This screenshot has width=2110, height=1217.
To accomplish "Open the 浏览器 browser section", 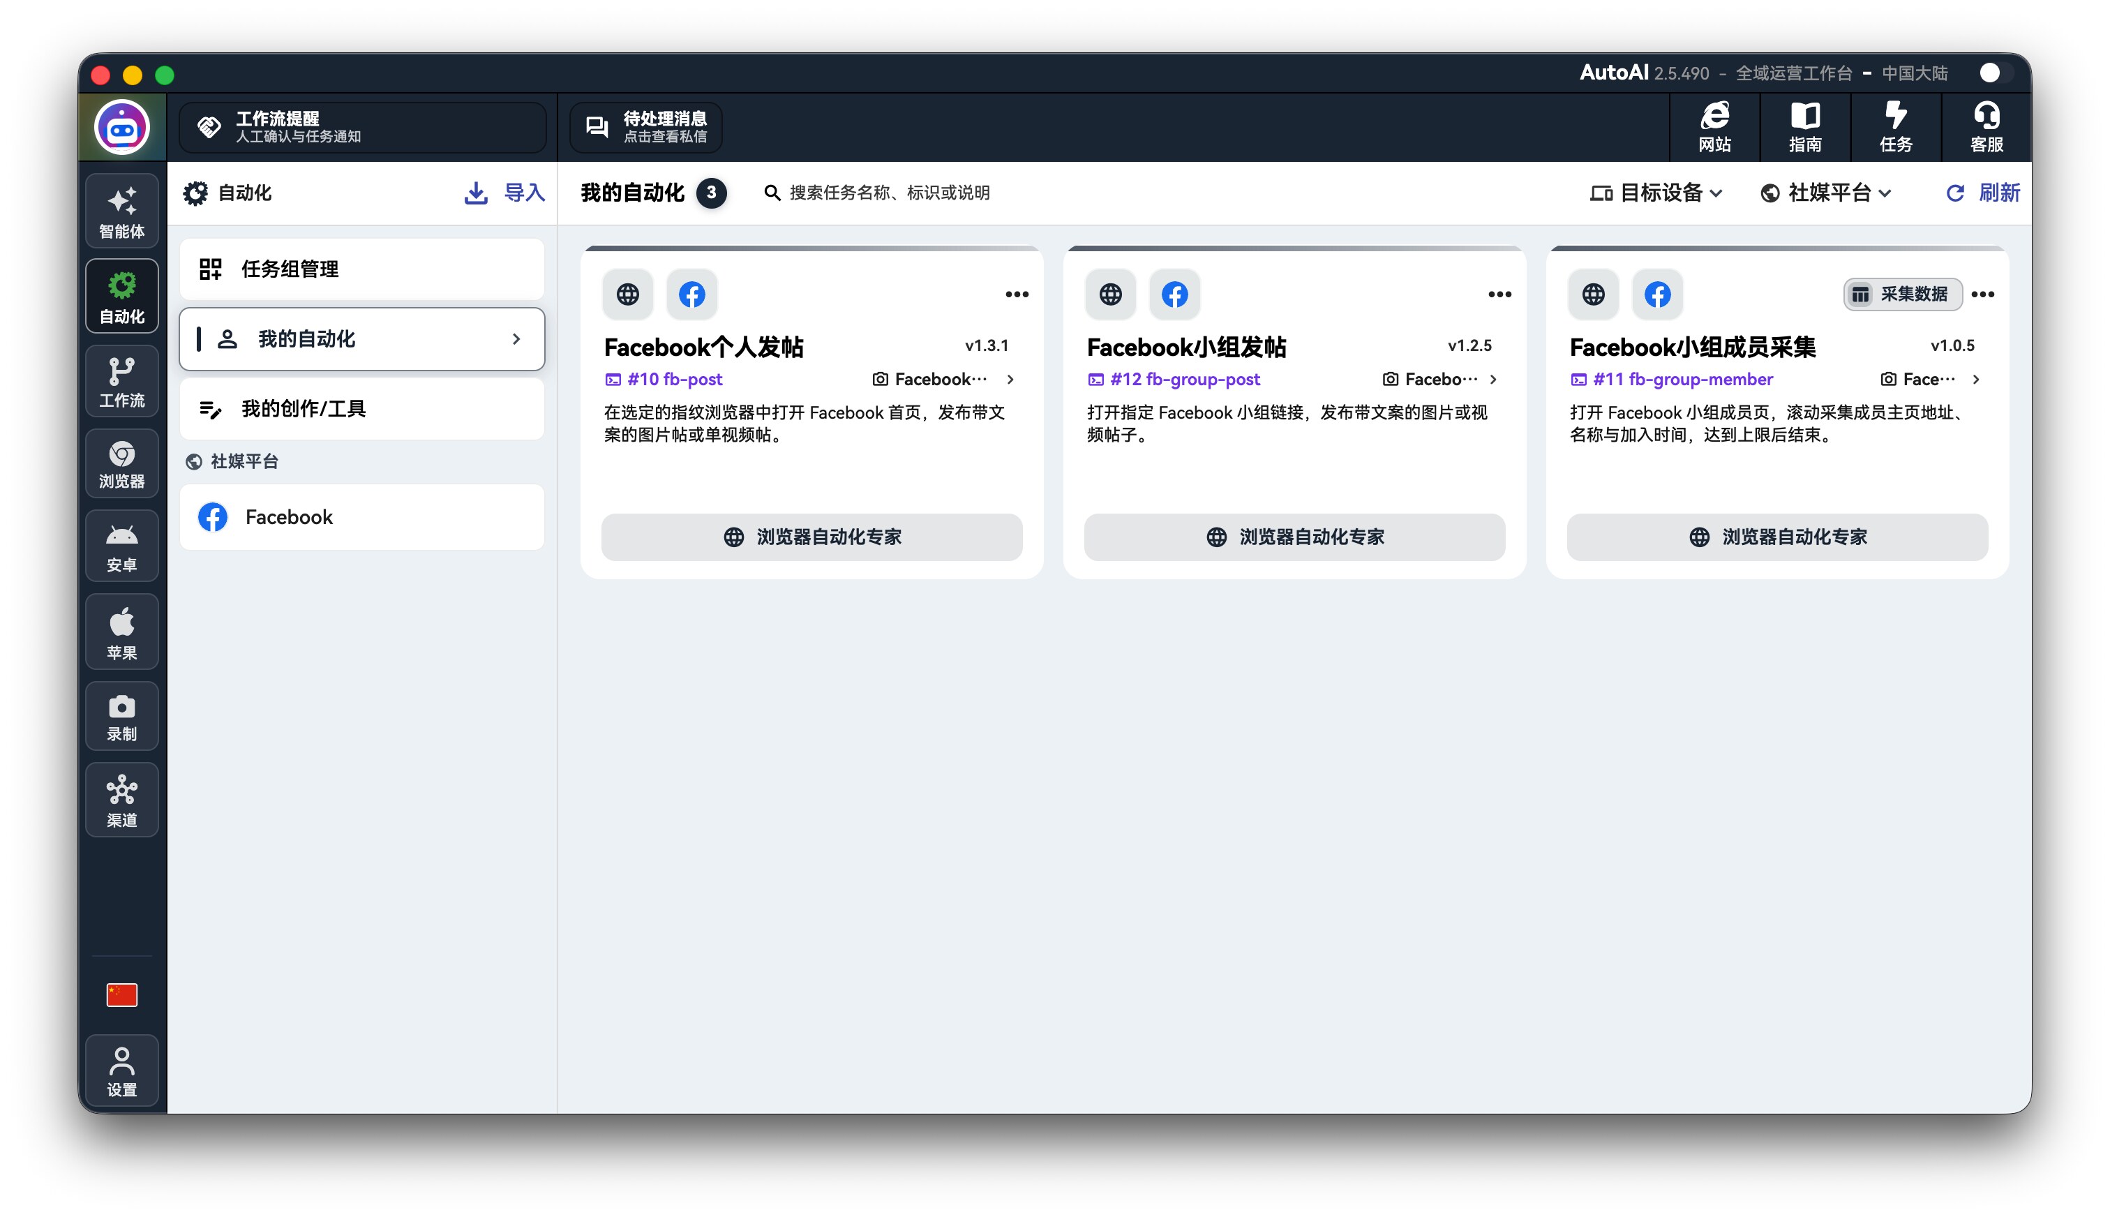I will click(x=122, y=464).
